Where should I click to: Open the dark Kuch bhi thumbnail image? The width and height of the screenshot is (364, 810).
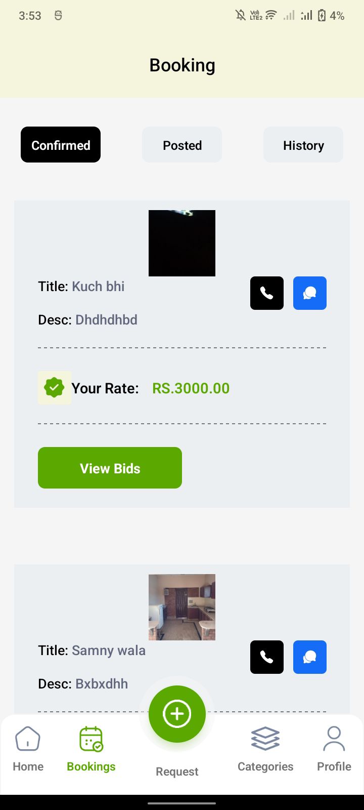[x=182, y=243]
